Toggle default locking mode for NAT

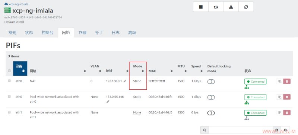coord(211,82)
